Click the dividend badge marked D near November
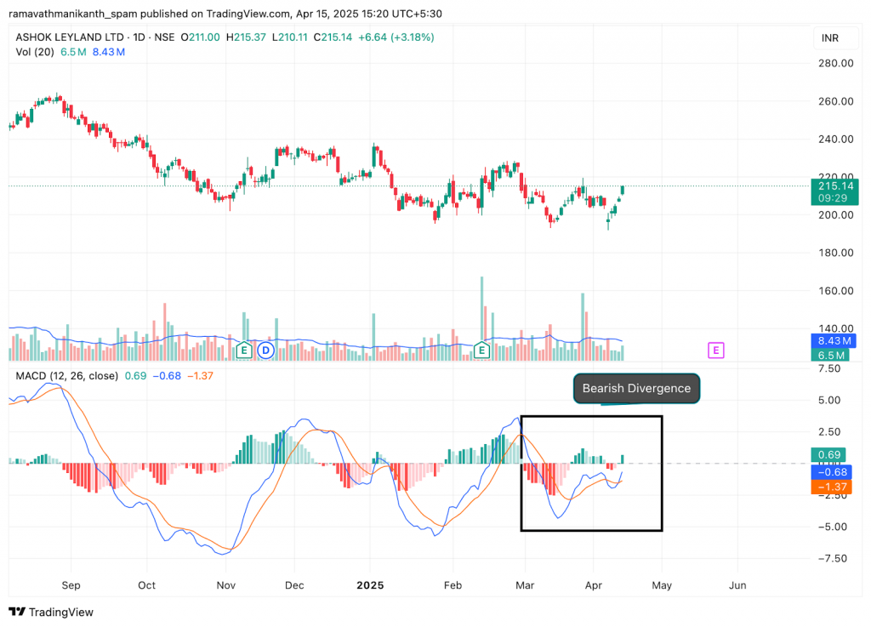 [x=265, y=350]
